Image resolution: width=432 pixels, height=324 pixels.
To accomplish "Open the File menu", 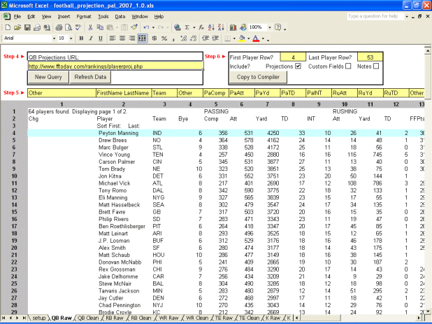I will [x=17, y=17].
